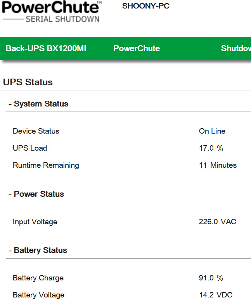Collapse the Power Status section

36,194
